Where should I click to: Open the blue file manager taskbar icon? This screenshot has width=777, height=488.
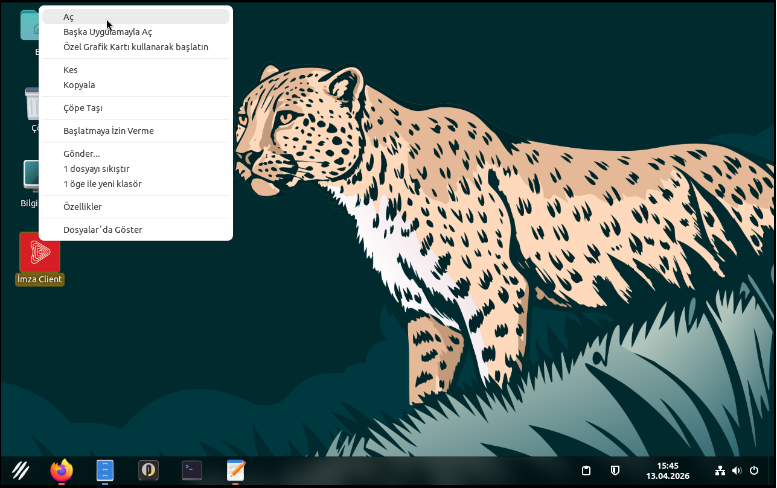[105, 470]
